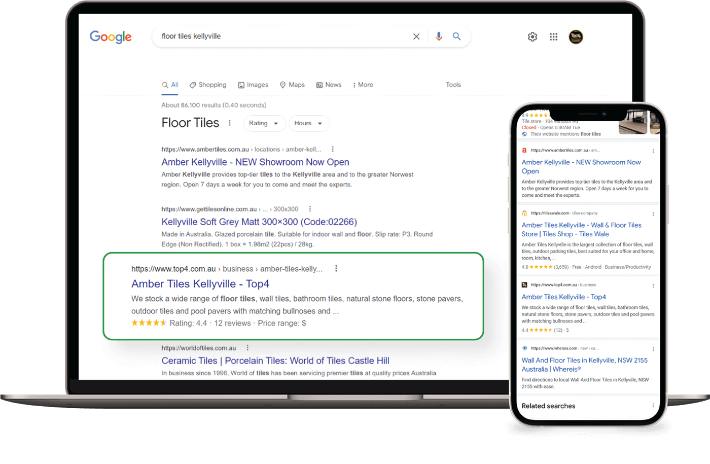The width and height of the screenshot is (710, 464).
Task: Switch to the News tab
Action: click(329, 85)
